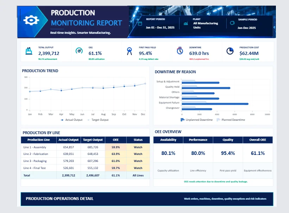
Task: Select Quality Hold unplanned downtime bar
Action: (x=206, y=88)
